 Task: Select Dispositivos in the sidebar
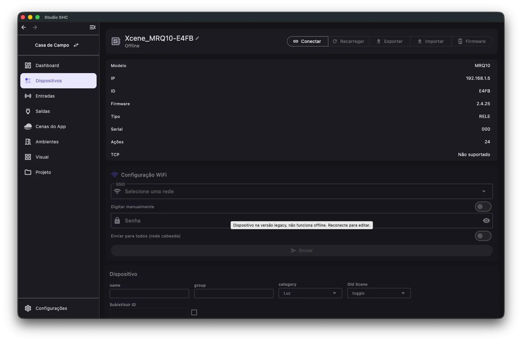(x=58, y=81)
